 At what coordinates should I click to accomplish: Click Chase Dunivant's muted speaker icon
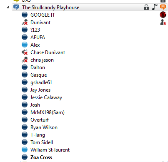coord(25,52)
